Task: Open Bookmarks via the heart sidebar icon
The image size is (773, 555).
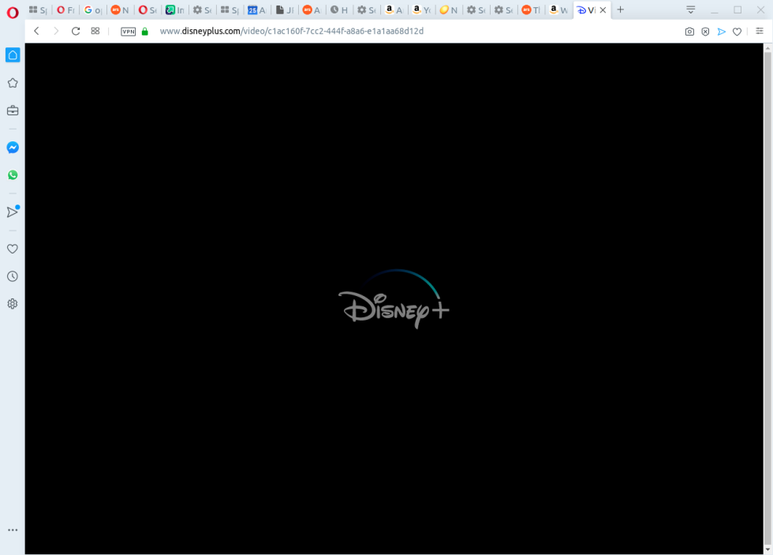Action: click(x=13, y=249)
